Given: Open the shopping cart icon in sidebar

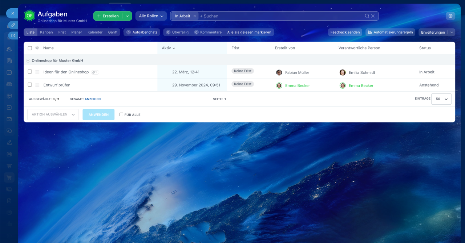Looking at the screenshot, I should point(9,177).
